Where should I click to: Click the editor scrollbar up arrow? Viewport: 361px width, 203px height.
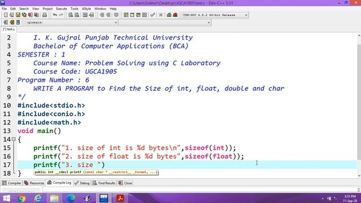tap(359, 36)
